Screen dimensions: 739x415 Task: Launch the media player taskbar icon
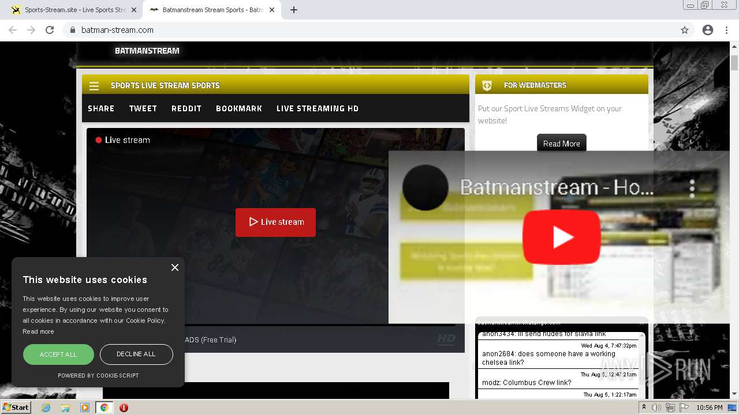point(85,408)
